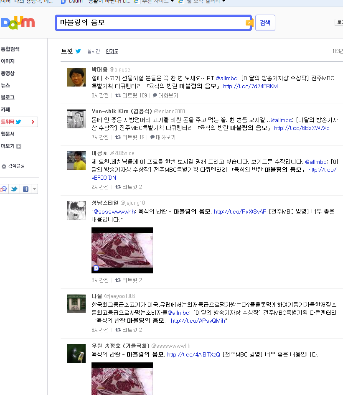The width and height of the screenshot is (343, 395).
Task: Click the @allmbc mention in 이청호's tweet
Action: click(x=316, y=162)
